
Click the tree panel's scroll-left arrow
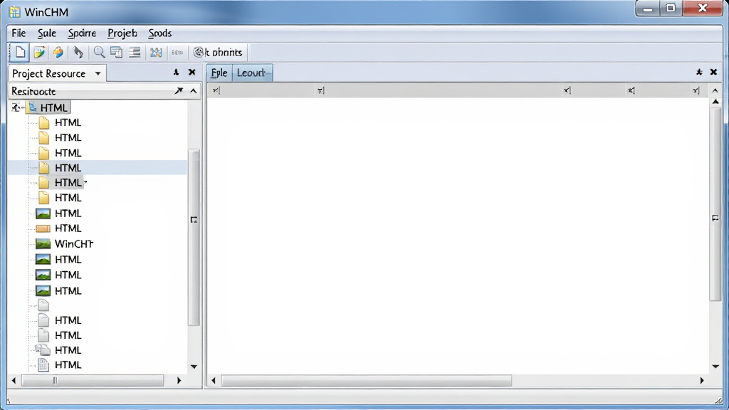(x=14, y=380)
